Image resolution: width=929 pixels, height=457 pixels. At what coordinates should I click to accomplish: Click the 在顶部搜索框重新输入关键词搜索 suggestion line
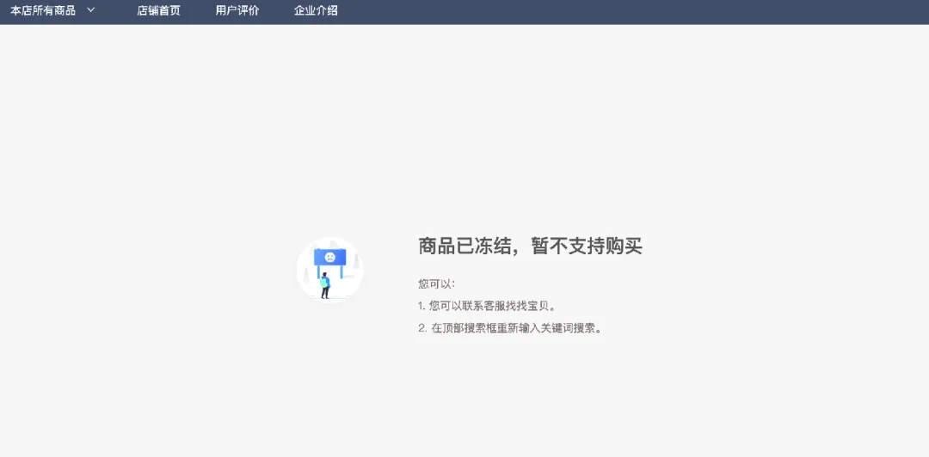pyautogui.click(x=516, y=328)
